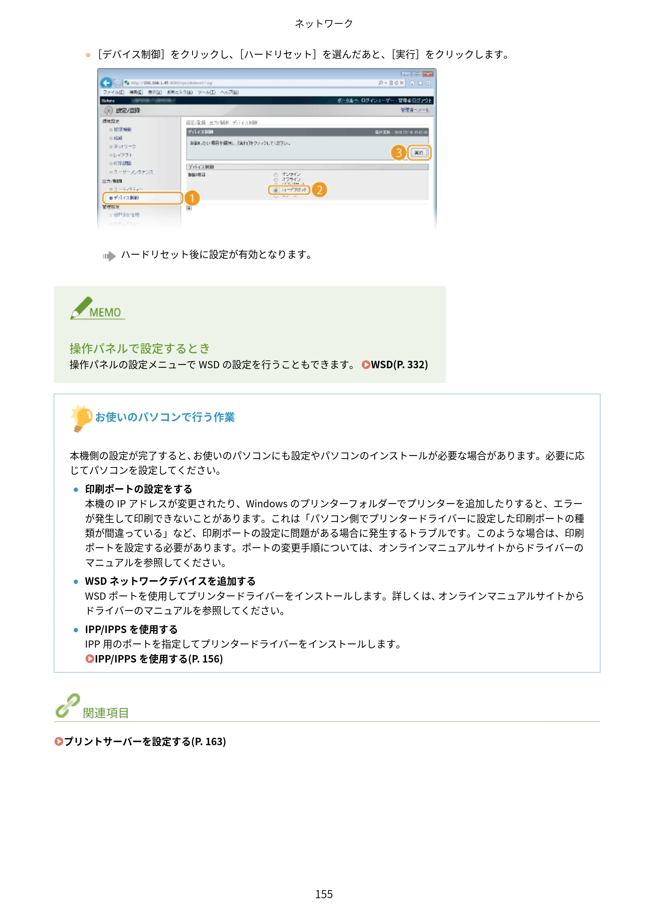Click the red arrow icon before プリントサーバー link
Viewport: 648px width, 917px height.
point(59,741)
